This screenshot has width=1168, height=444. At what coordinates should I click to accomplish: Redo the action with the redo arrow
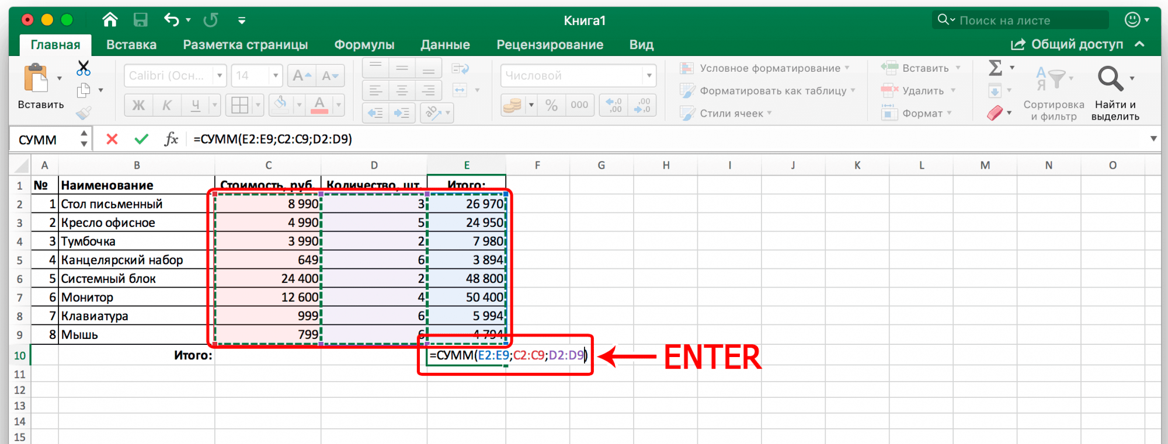[x=211, y=20]
